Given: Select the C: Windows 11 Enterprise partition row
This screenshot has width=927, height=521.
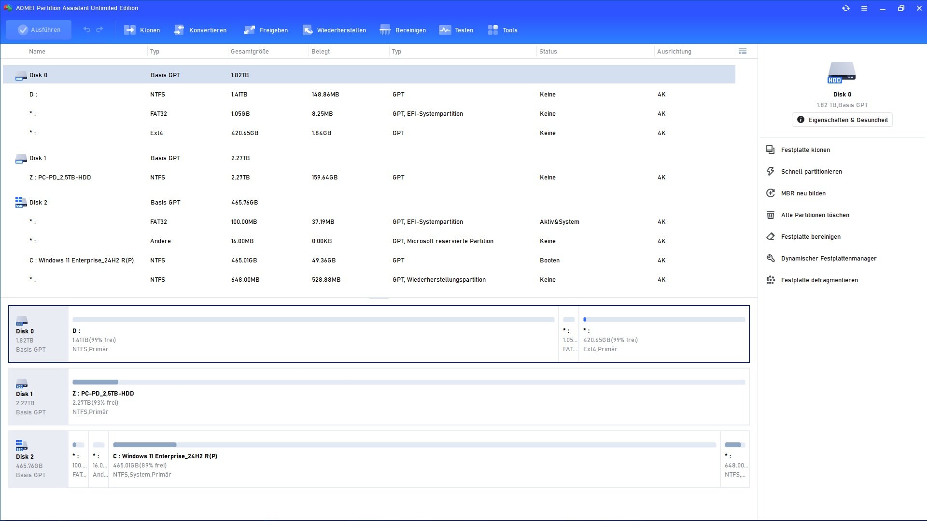Looking at the screenshot, I should 81,260.
